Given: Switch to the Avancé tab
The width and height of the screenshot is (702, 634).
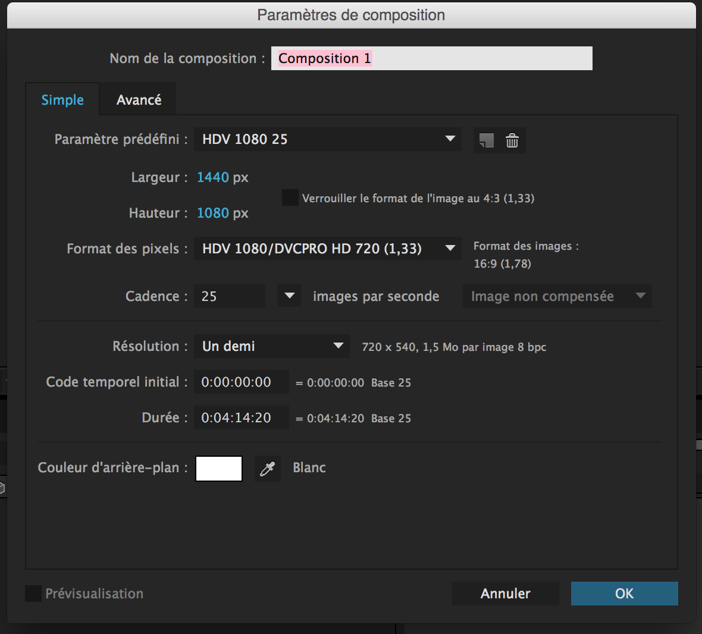Looking at the screenshot, I should tap(139, 100).
